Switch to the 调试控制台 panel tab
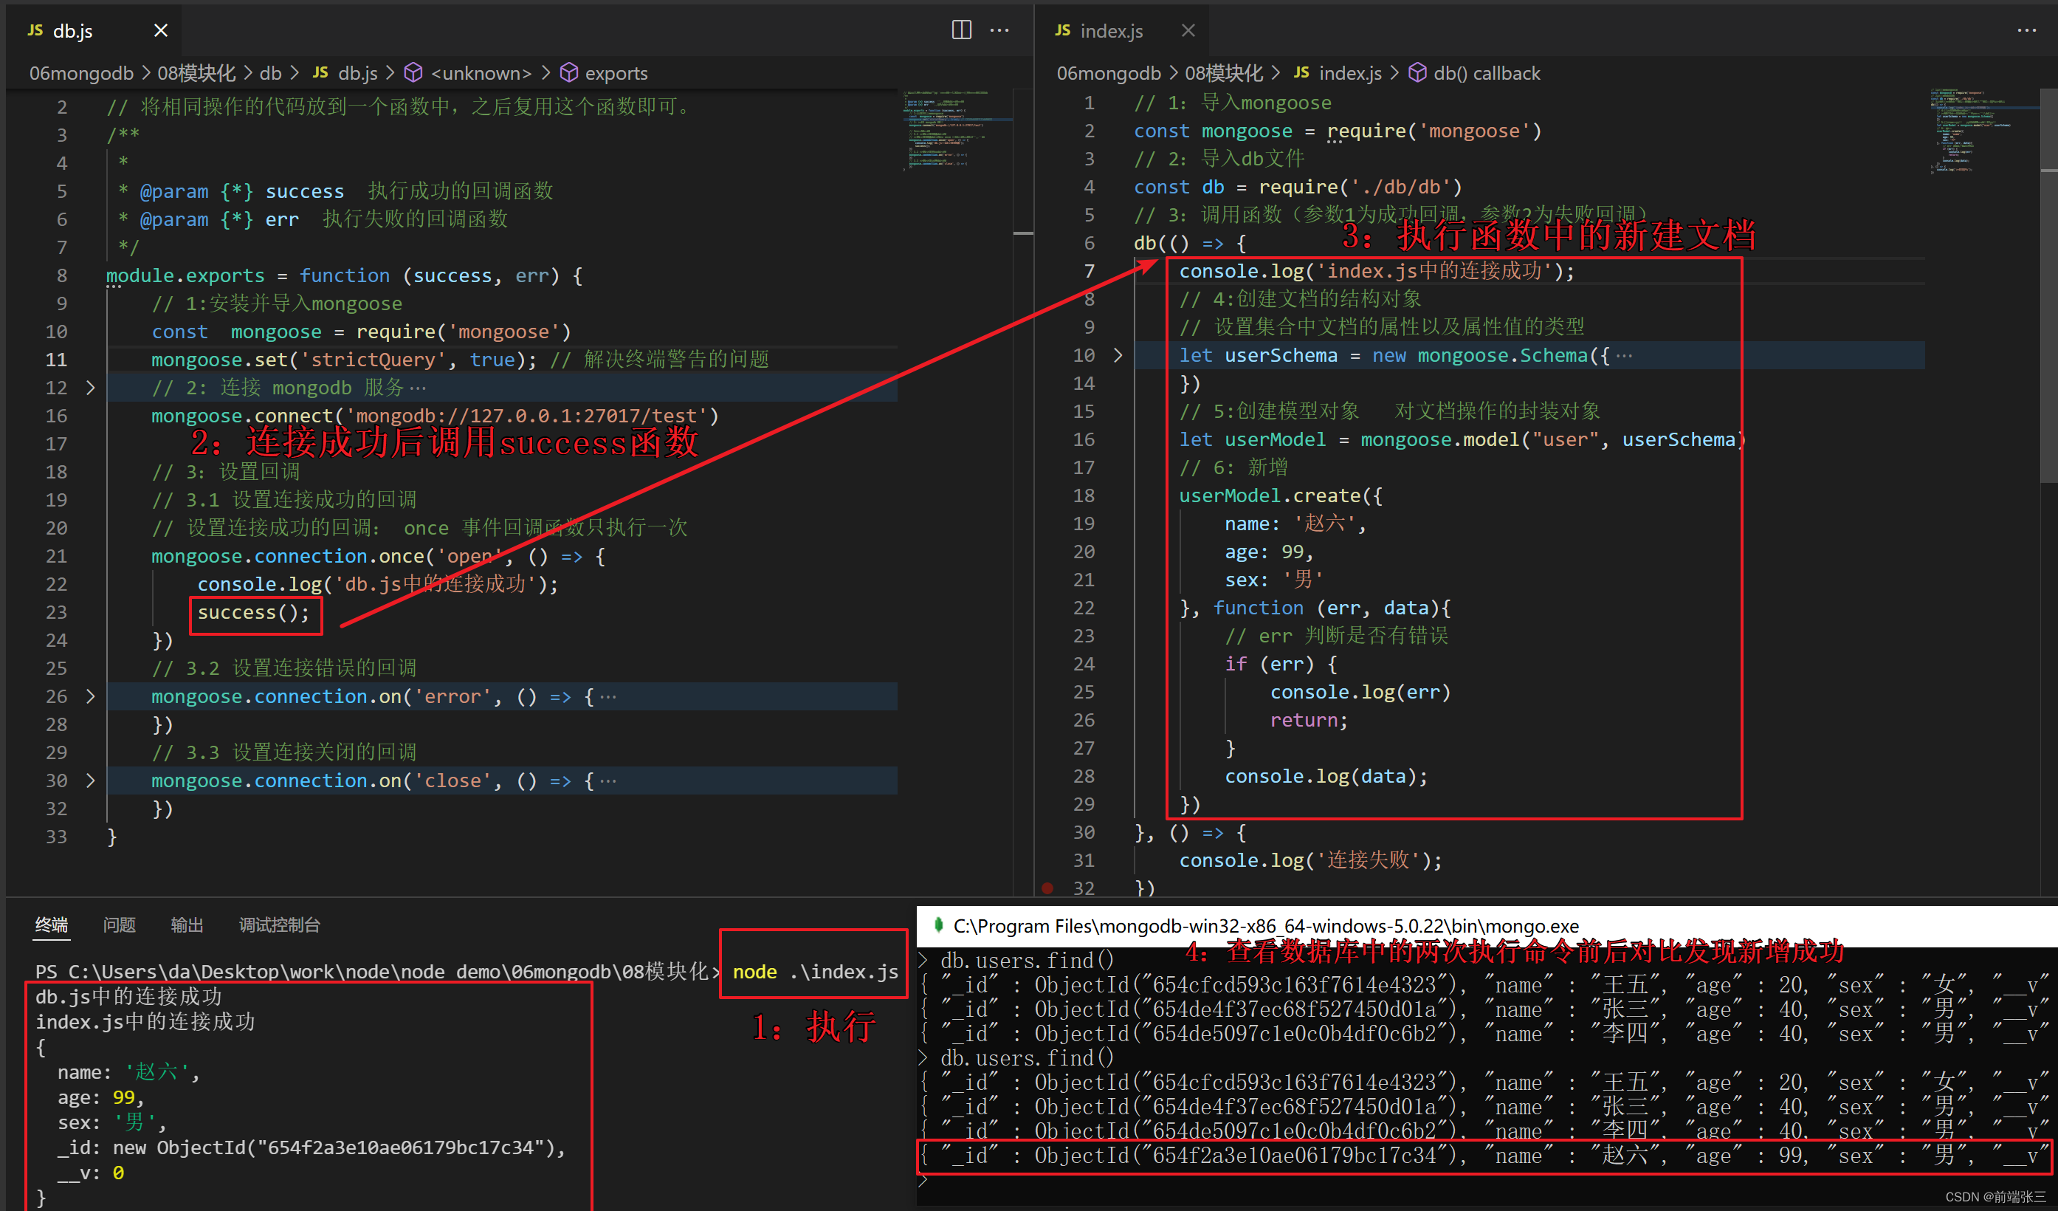 (x=279, y=924)
